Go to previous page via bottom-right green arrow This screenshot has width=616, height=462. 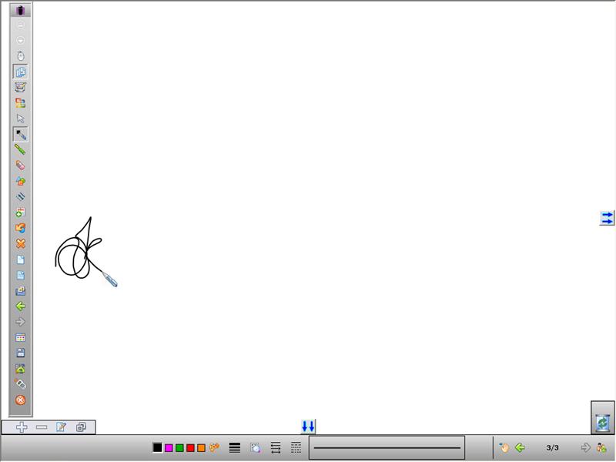tap(520, 447)
